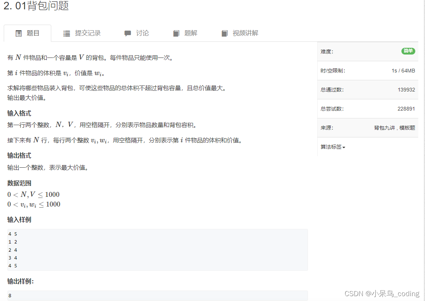
Task: Switch to the 提交记录 tab
Action: (83, 33)
